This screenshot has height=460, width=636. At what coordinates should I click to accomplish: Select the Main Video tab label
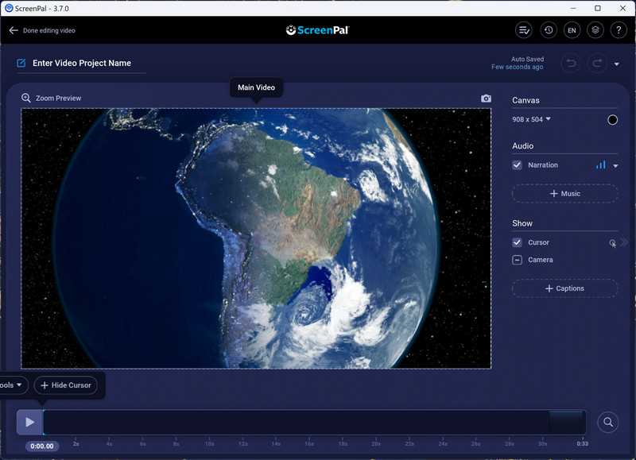(x=256, y=87)
